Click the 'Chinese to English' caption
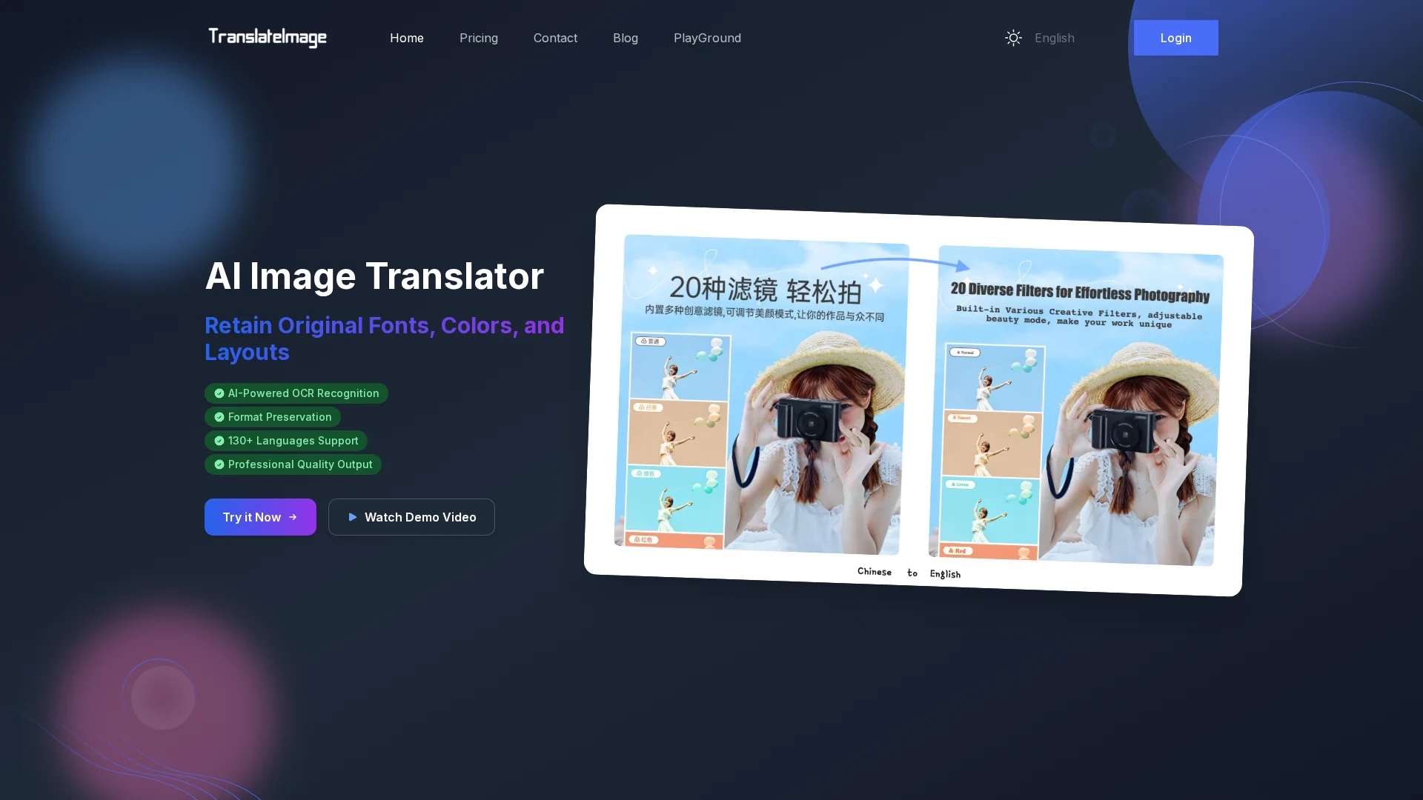Image resolution: width=1423 pixels, height=800 pixels. coord(909,573)
